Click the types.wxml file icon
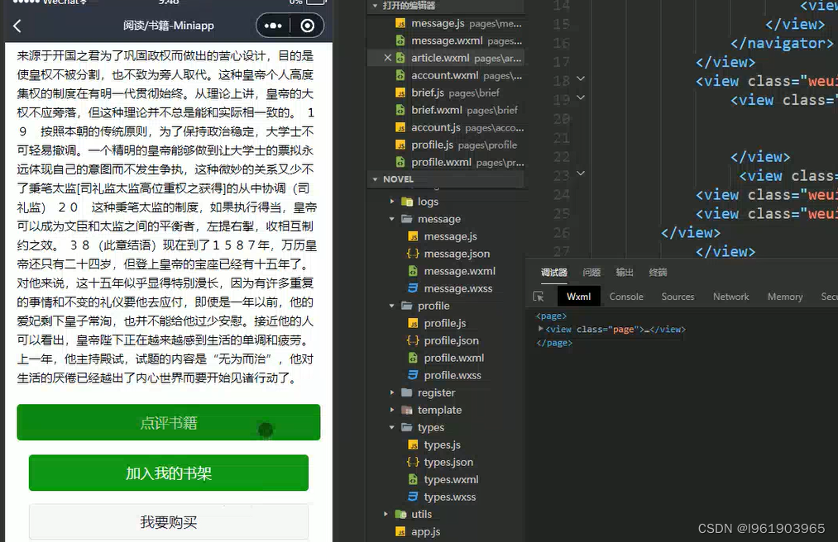838x542 pixels. [x=413, y=479]
